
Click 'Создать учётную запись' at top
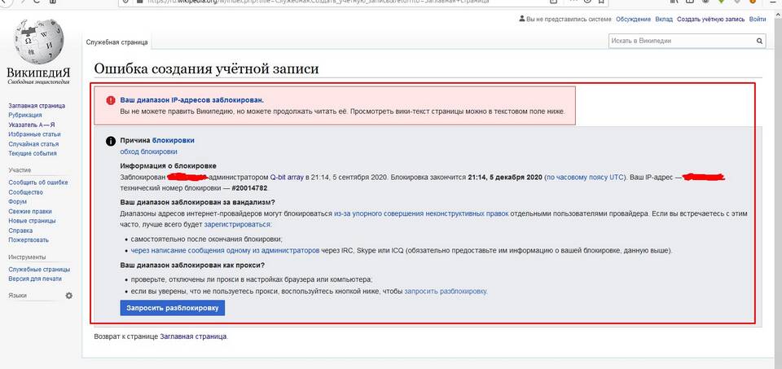(710, 20)
